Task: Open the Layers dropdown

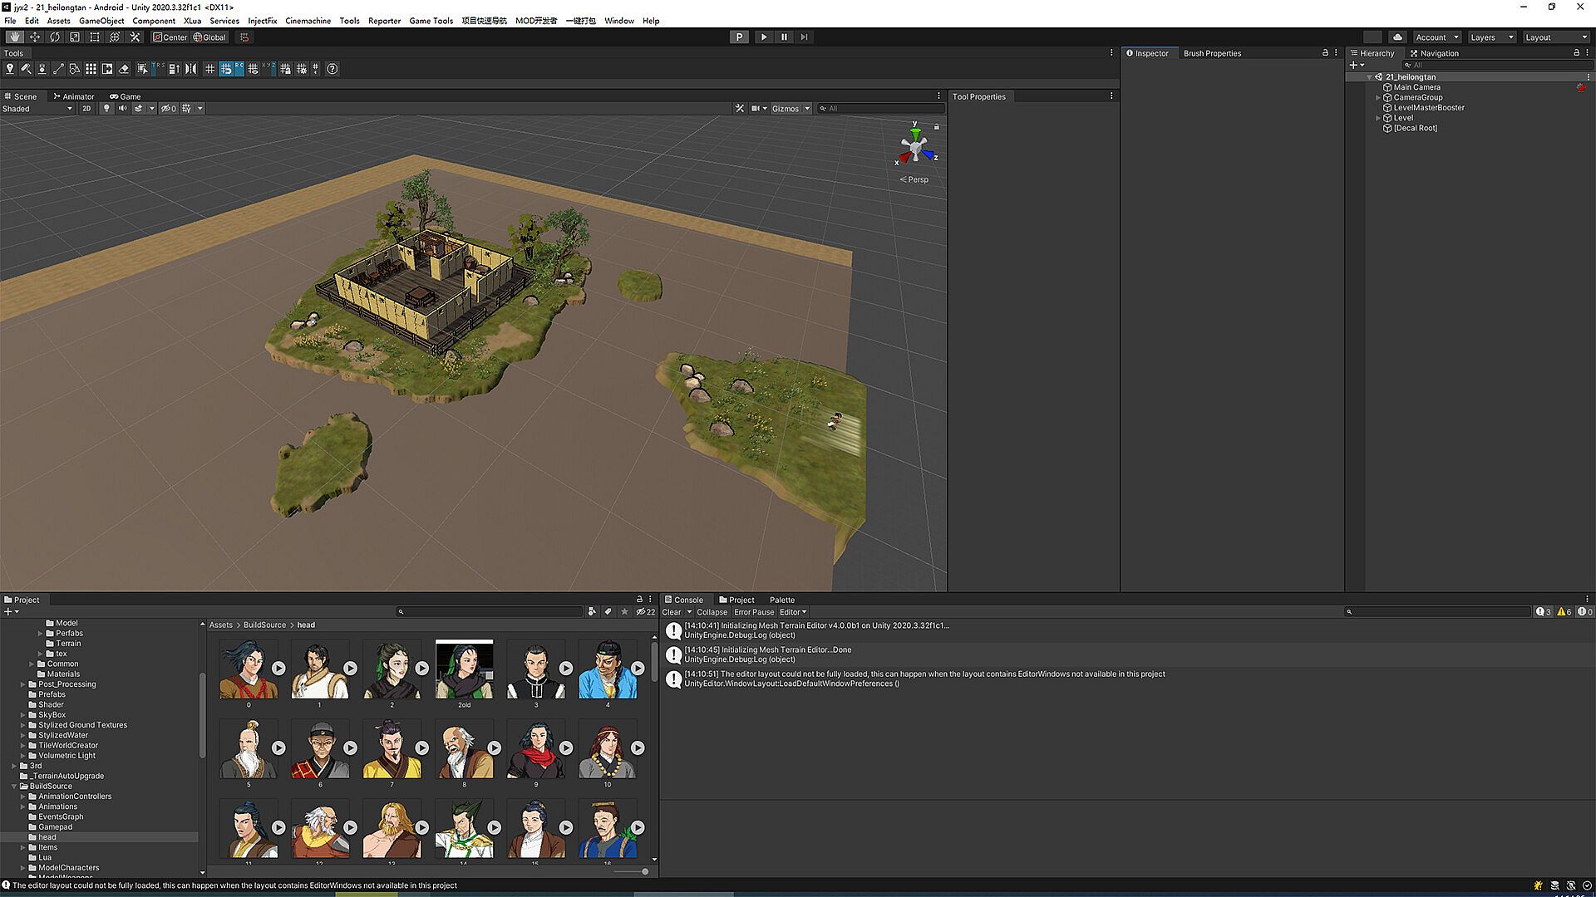Action: pyautogui.click(x=1491, y=37)
